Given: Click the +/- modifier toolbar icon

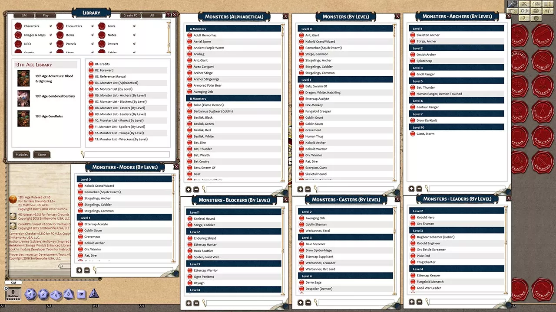Looking at the screenshot, I should (548, 11).
